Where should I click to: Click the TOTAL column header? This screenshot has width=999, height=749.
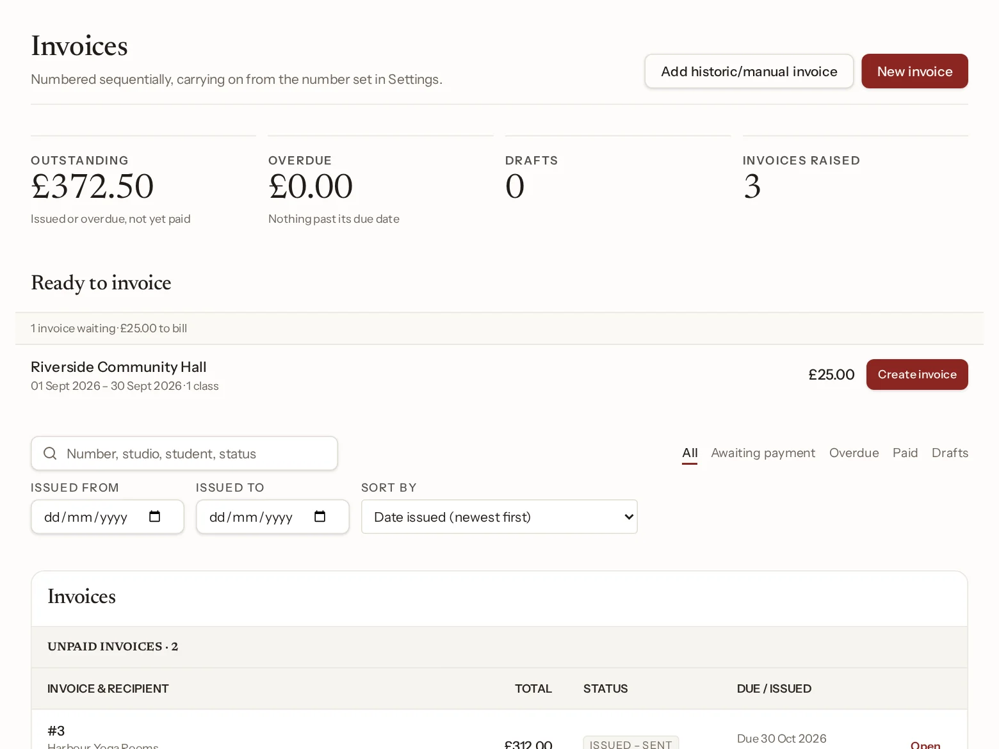click(533, 689)
